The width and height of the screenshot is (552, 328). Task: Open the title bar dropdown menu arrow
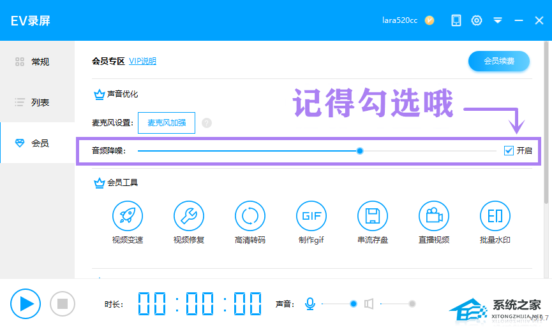point(497,20)
